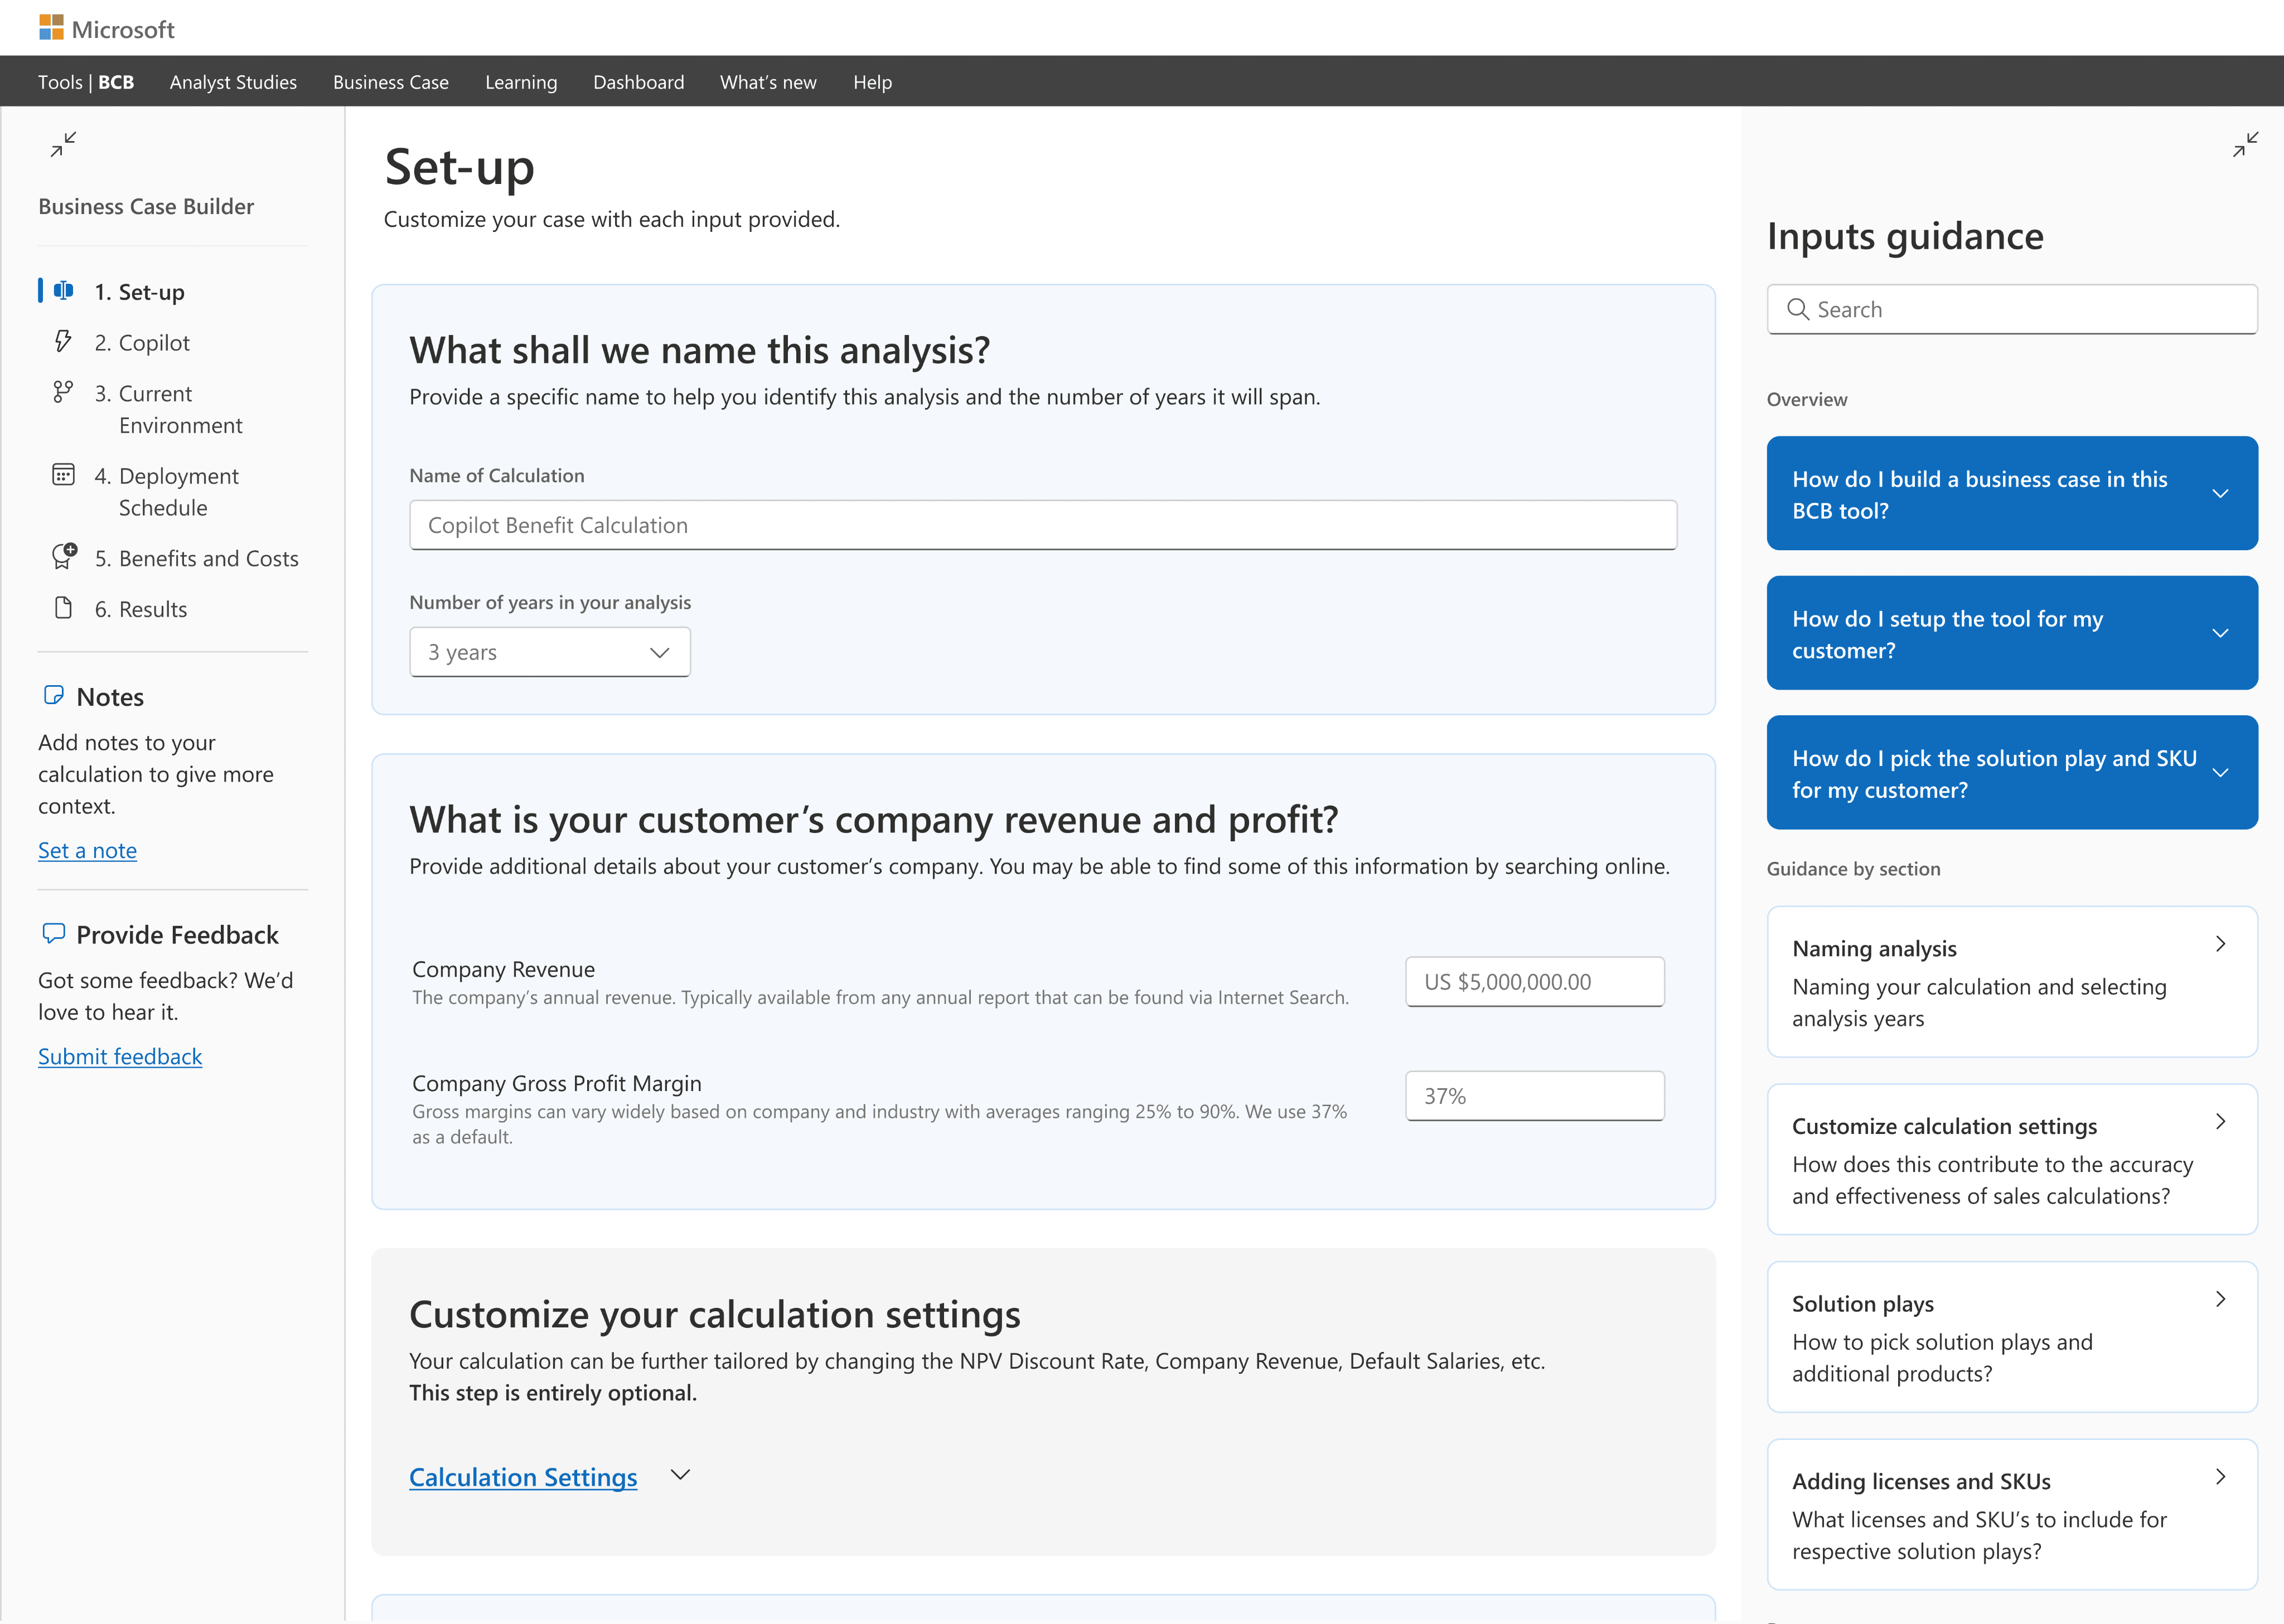
Task: Expand the Calculation Settings chevron
Action: tap(680, 1475)
